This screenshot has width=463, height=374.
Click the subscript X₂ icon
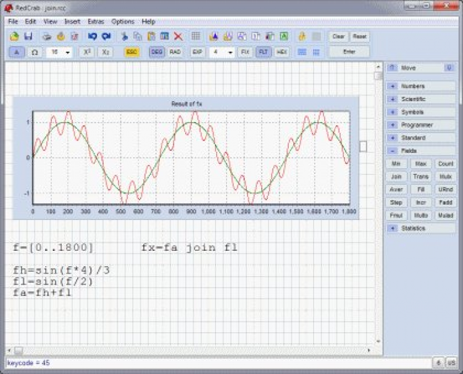point(106,52)
